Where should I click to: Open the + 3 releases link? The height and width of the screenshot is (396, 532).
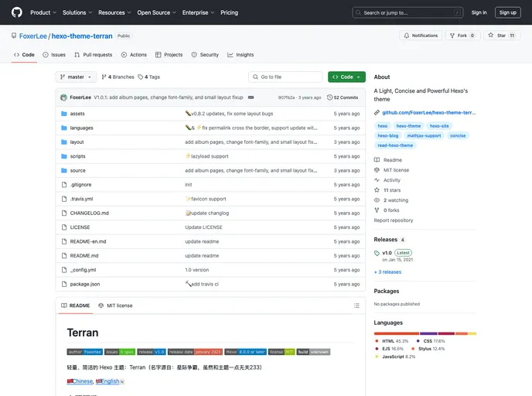click(x=388, y=272)
